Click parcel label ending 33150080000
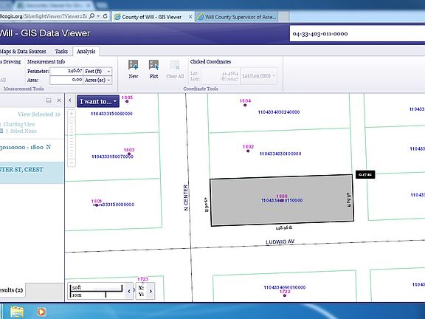This screenshot has width=425, height=319. (x=114, y=205)
